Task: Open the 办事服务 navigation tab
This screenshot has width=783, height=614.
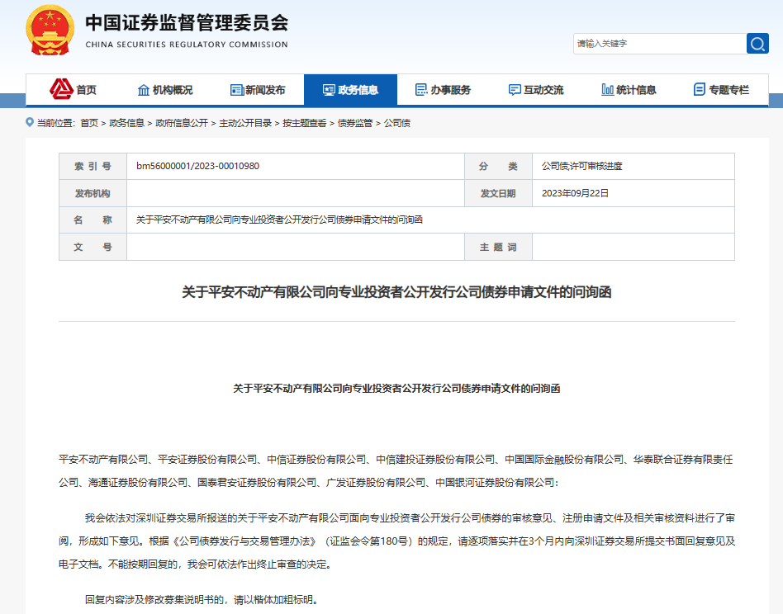Action: [x=444, y=90]
